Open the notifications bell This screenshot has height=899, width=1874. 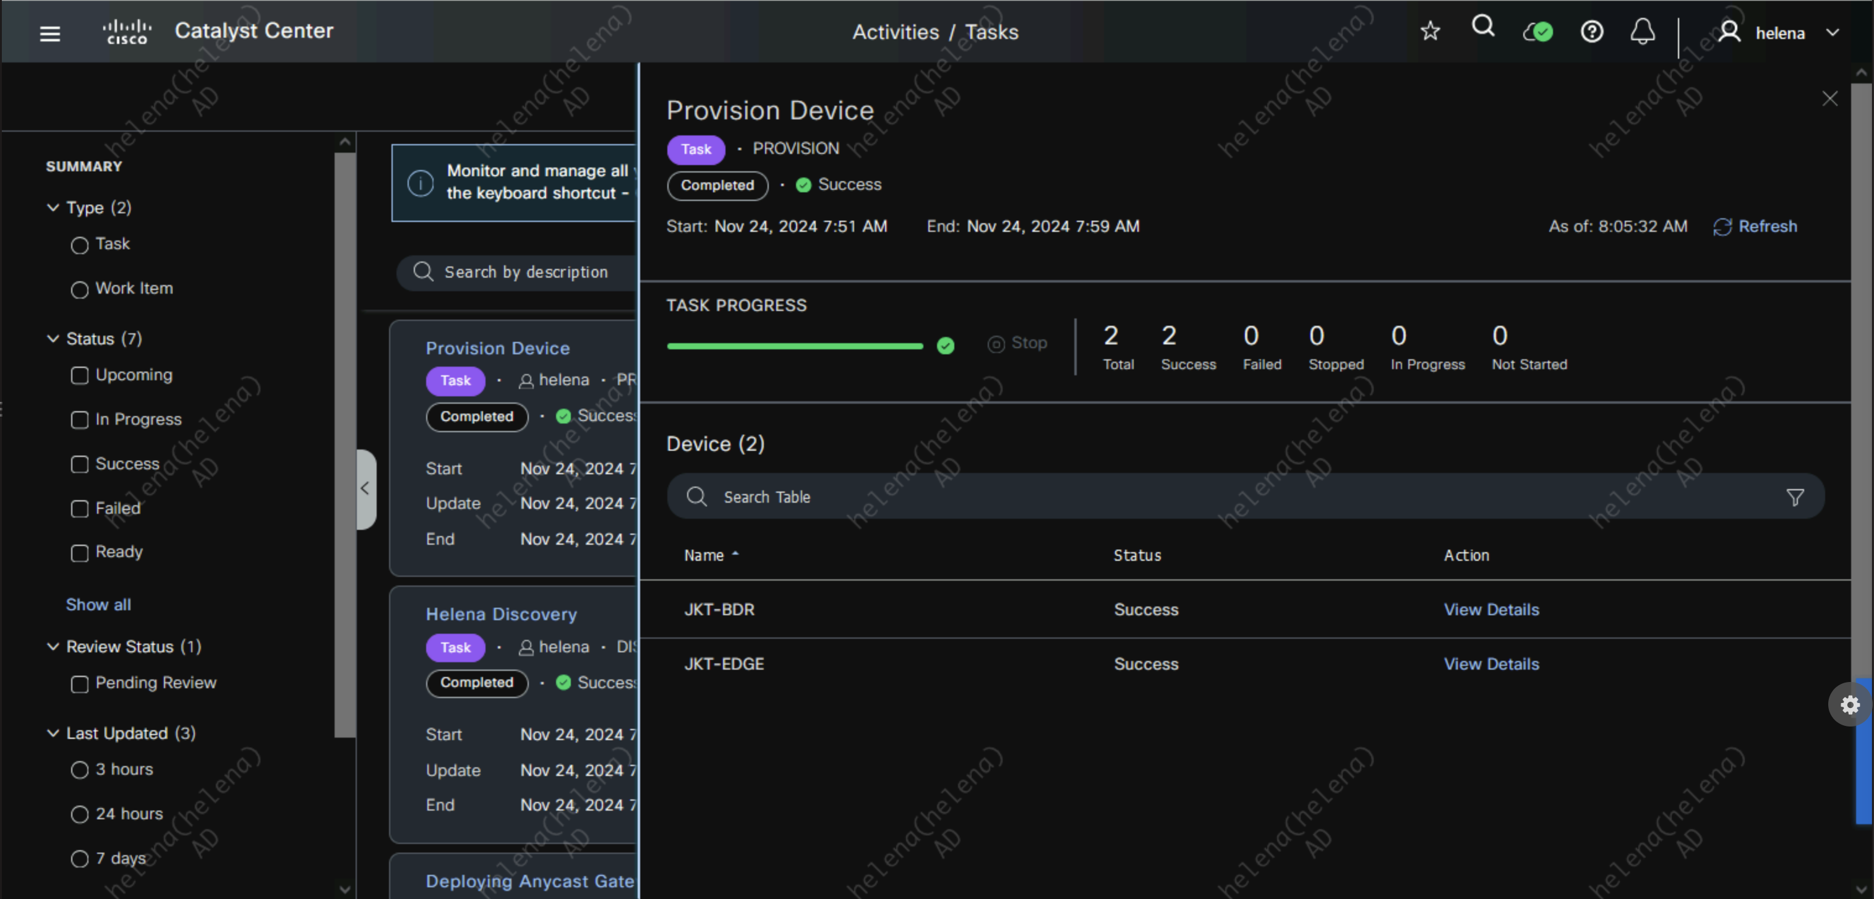[x=1642, y=32]
